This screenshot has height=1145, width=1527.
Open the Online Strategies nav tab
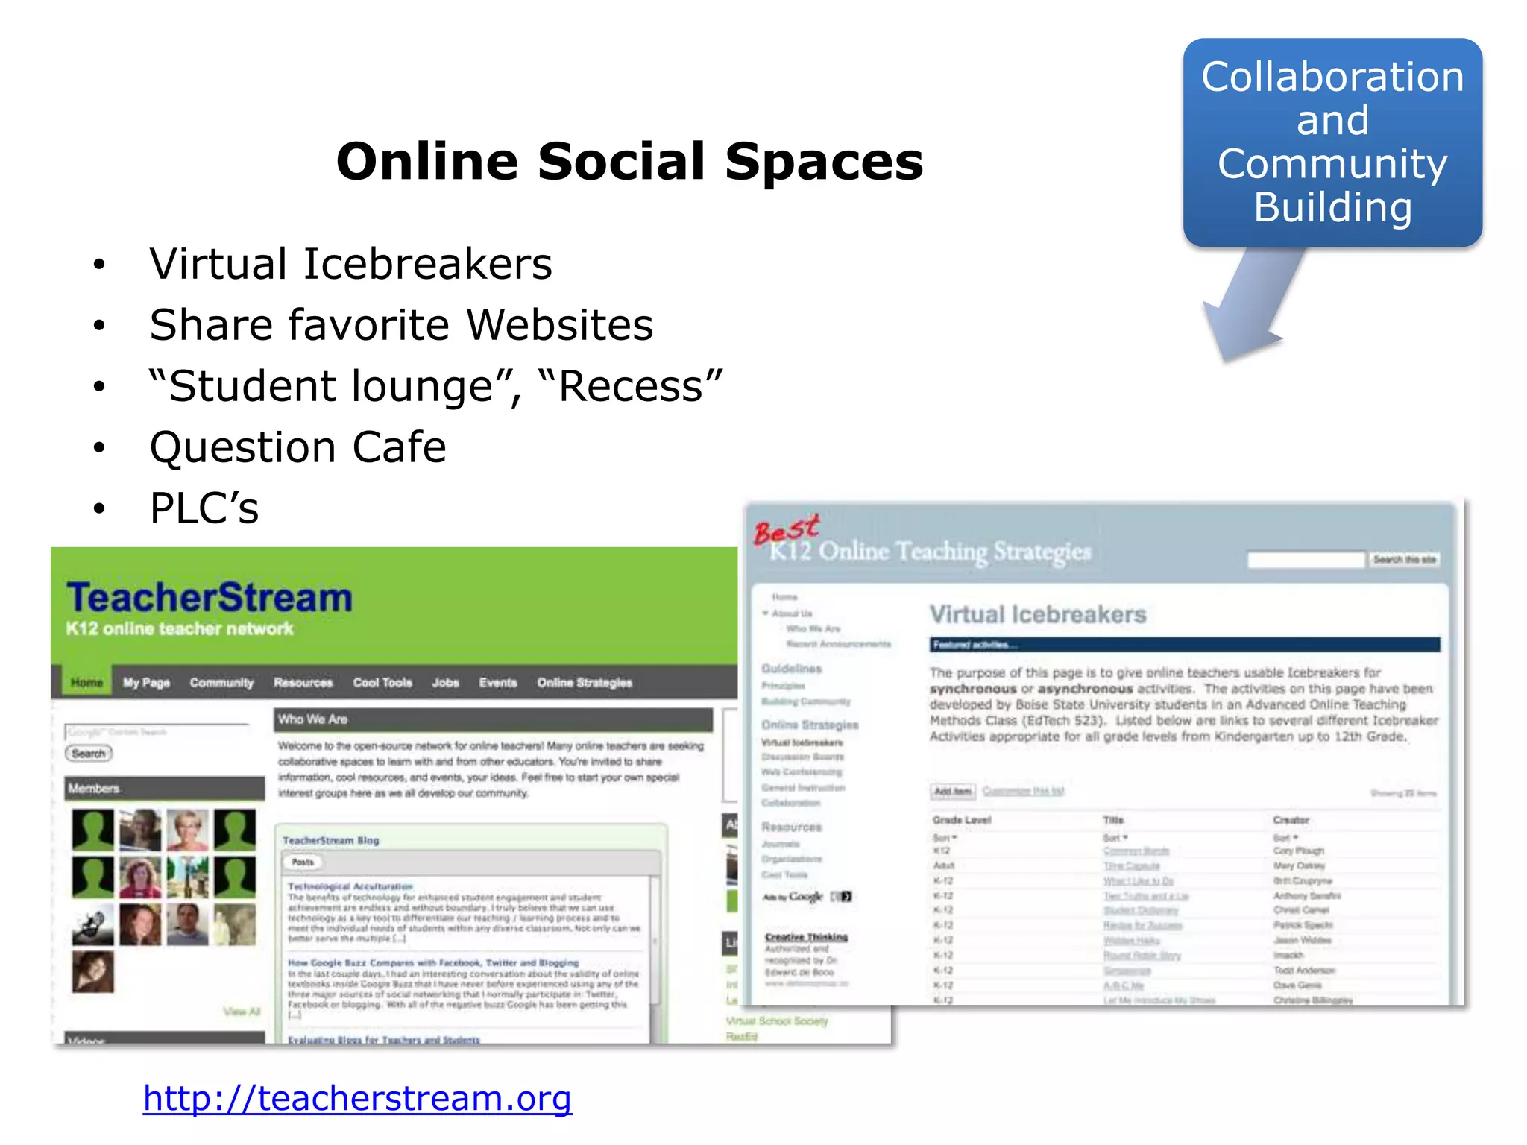pos(584,683)
